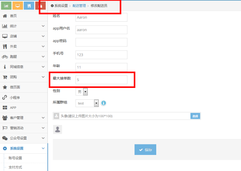Expand the 统计 sidebar section
Image resolution: width=241 pixels, height=171 pixels.
pyautogui.click(x=24, y=26)
